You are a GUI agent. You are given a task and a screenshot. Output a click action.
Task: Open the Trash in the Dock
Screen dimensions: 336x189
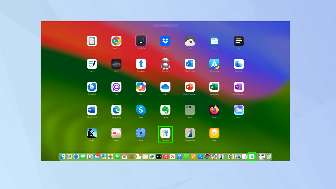coord(269,157)
